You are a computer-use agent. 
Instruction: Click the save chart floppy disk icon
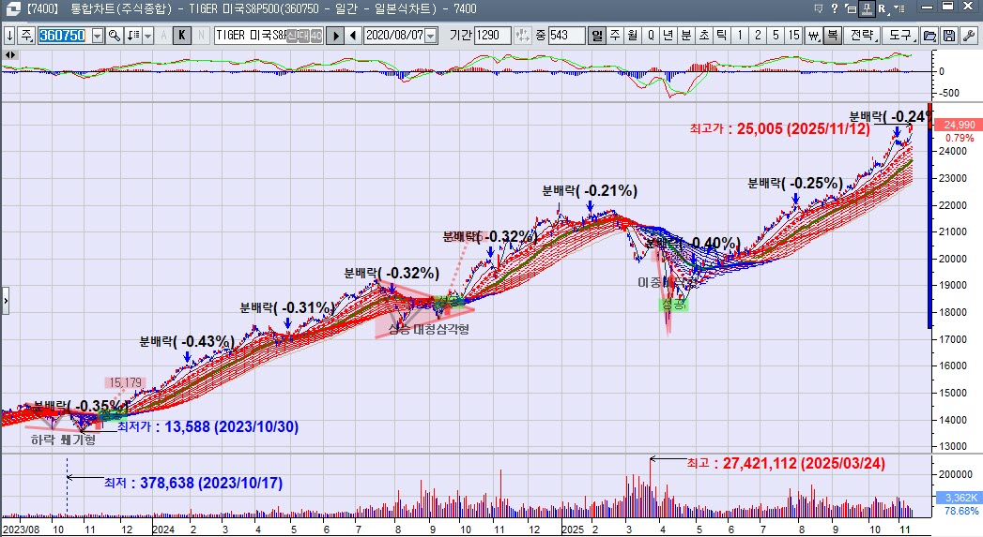(x=948, y=36)
